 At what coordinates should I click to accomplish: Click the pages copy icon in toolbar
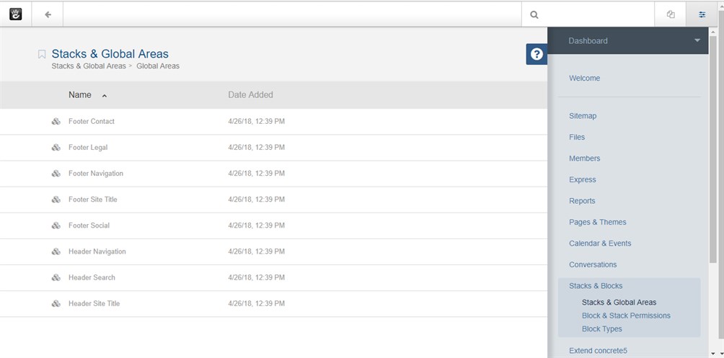coord(671,14)
